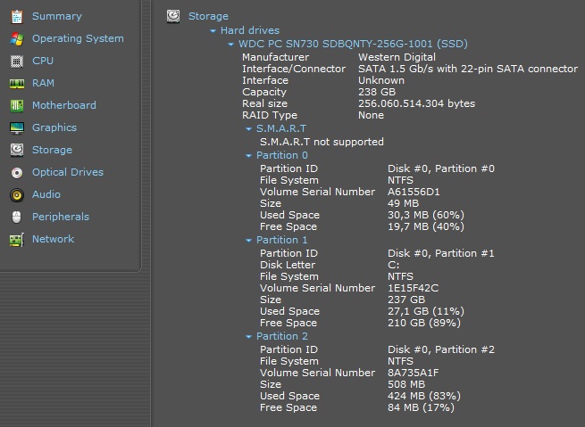Switch to the Motherboard section

pos(63,105)
